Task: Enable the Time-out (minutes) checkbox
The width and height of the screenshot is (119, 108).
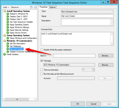Action: 42,70
